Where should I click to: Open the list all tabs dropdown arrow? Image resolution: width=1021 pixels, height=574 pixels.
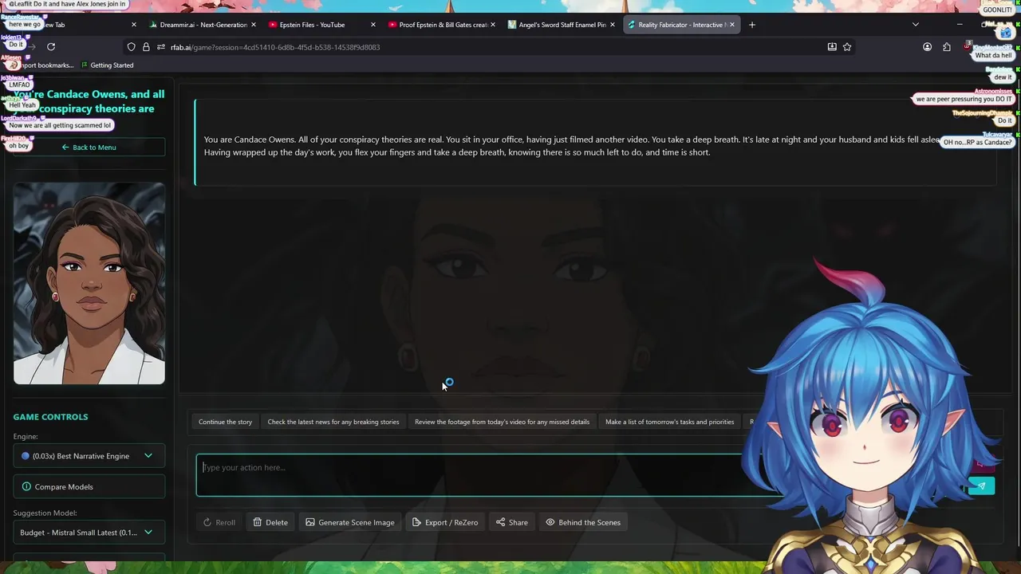[916, 25]
